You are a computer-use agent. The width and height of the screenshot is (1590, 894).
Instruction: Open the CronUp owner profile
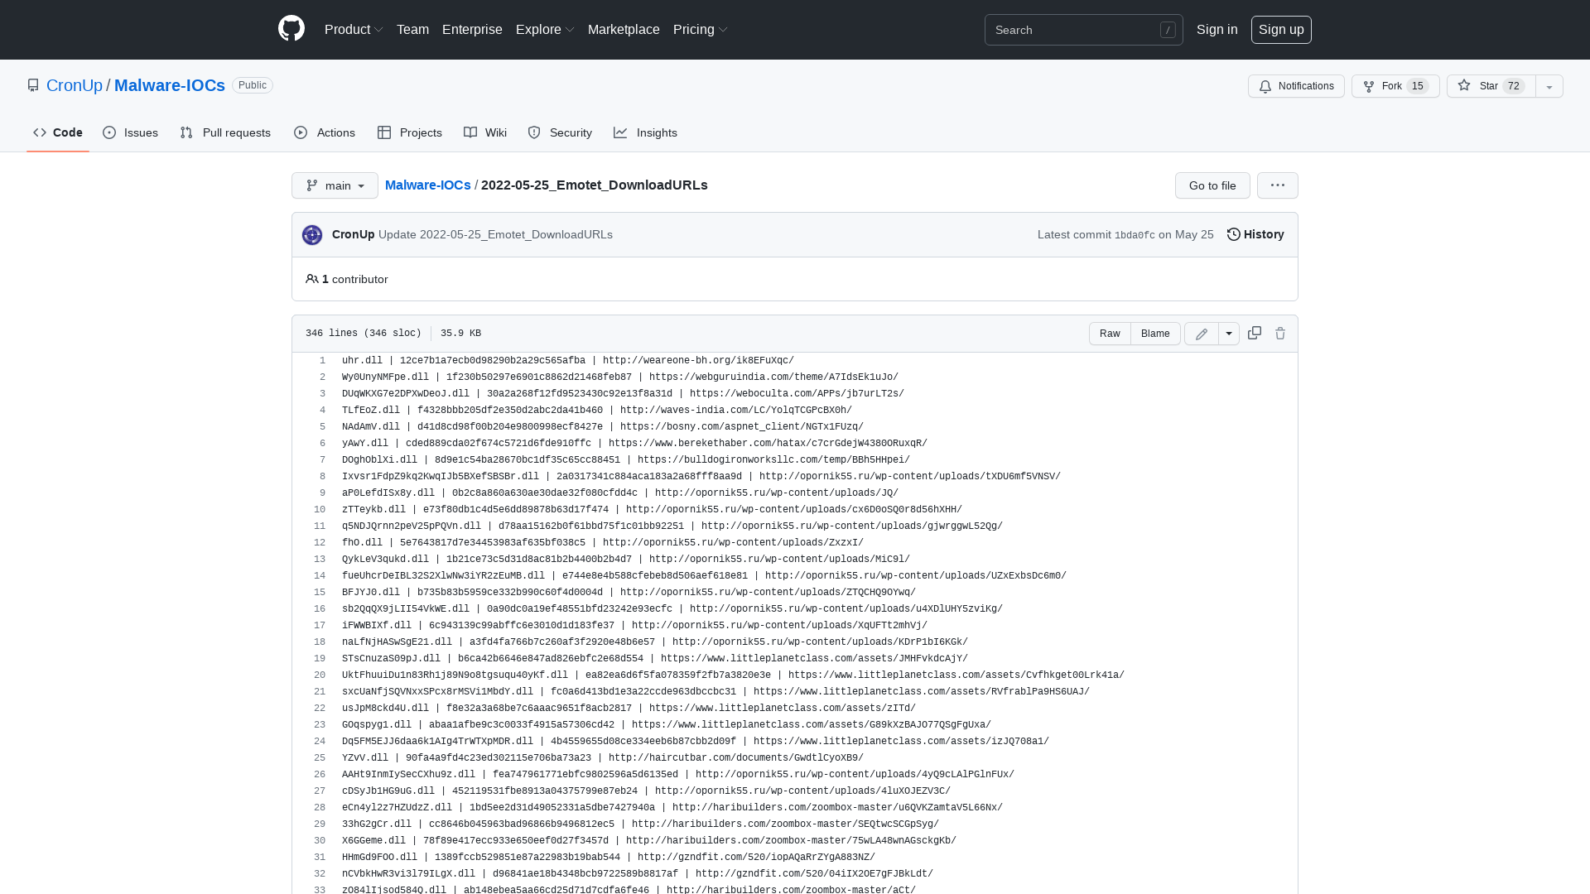75,85
